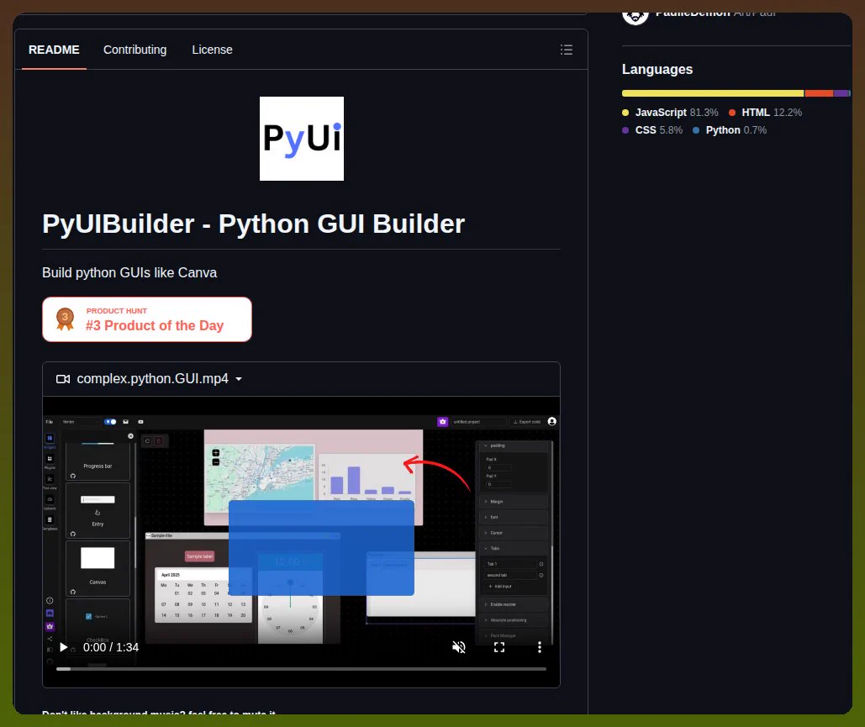
Task: Open the video's three-dot more options menu
Action: point(540,647)
